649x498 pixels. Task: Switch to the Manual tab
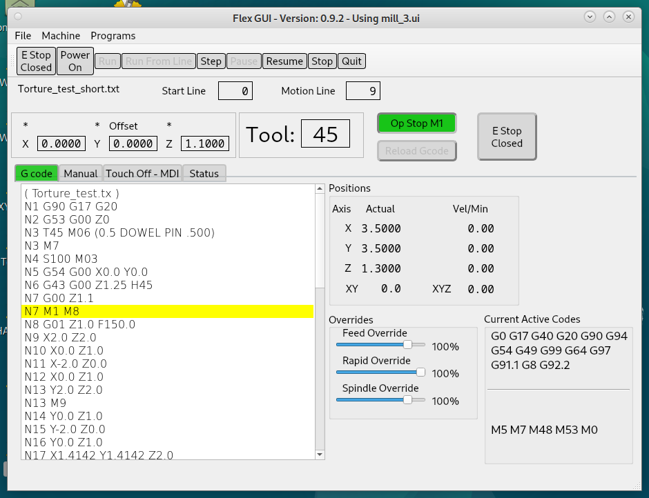[81, 173]
